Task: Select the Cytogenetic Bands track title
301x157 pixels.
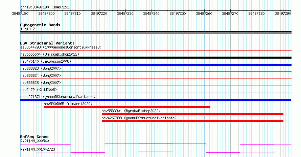Action: point(40,25)
